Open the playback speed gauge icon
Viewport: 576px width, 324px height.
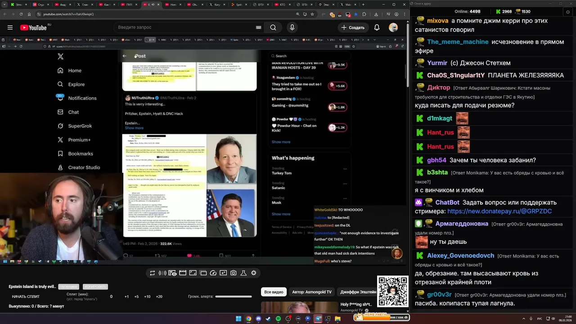coord(213,273)
